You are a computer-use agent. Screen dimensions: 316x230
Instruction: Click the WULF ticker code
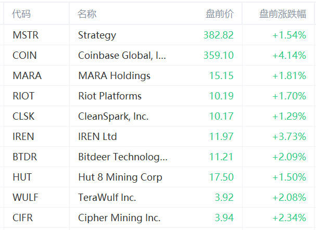pos(24,197)
